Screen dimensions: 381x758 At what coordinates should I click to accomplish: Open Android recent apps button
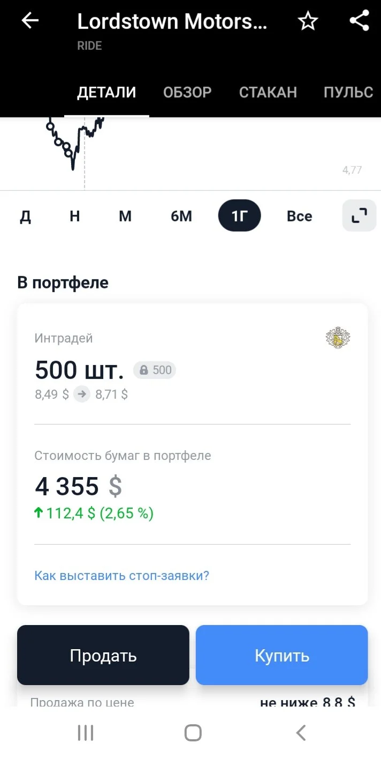[x=86, y=733]
